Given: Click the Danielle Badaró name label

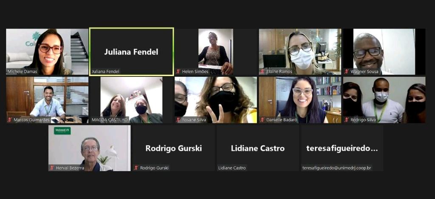Looking at the screenshot, I should (x=282, y=120).
